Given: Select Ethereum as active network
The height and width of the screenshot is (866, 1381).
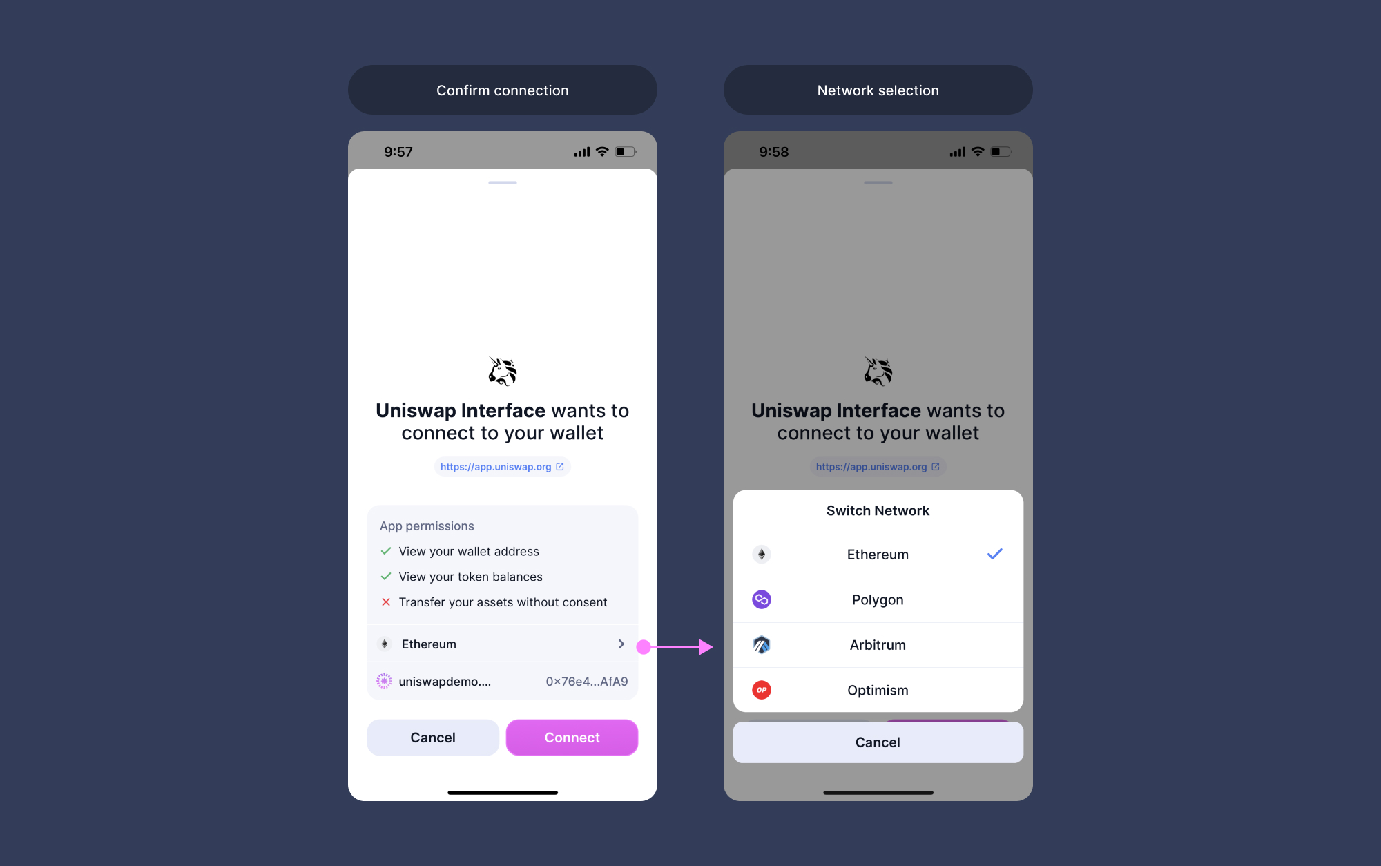Looking at the screenshot, I should [x=878, y=554].
